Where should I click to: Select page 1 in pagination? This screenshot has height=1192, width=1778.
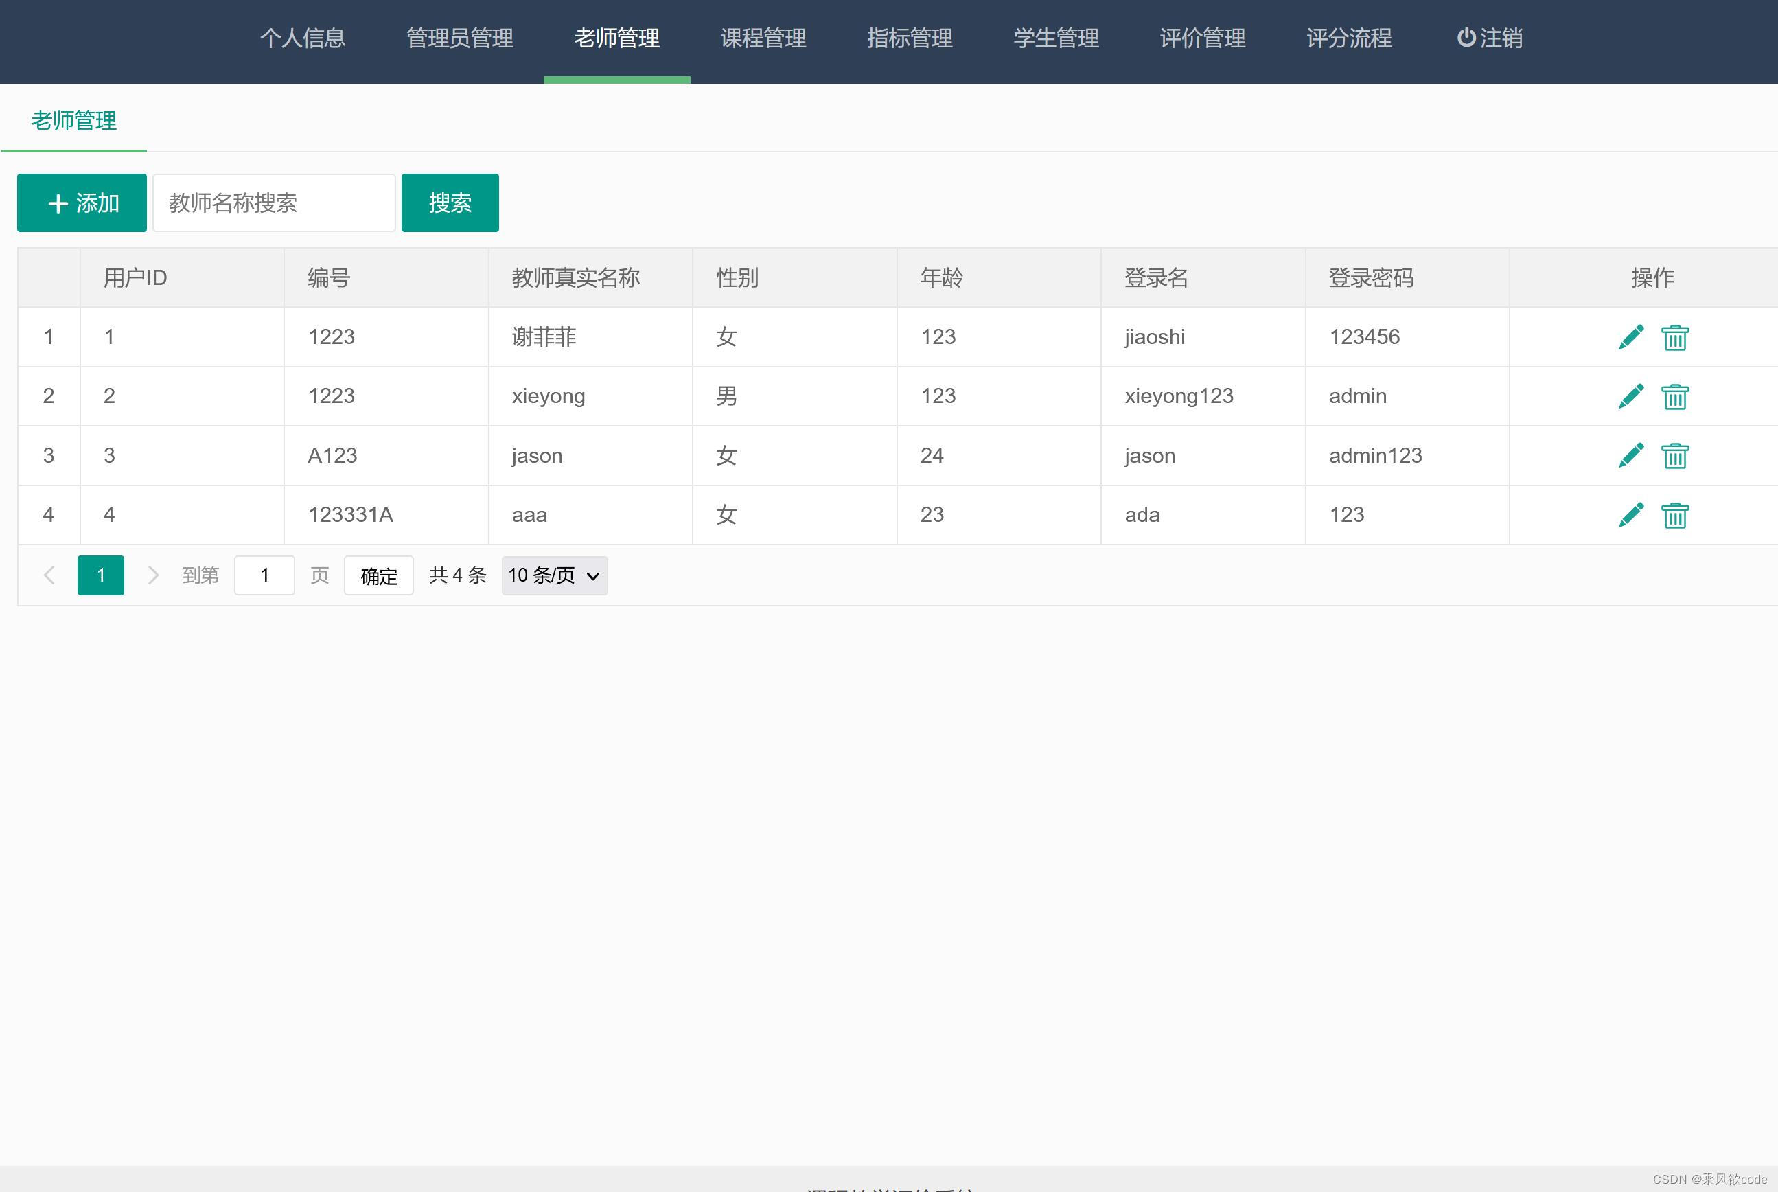tap(100, 575)
